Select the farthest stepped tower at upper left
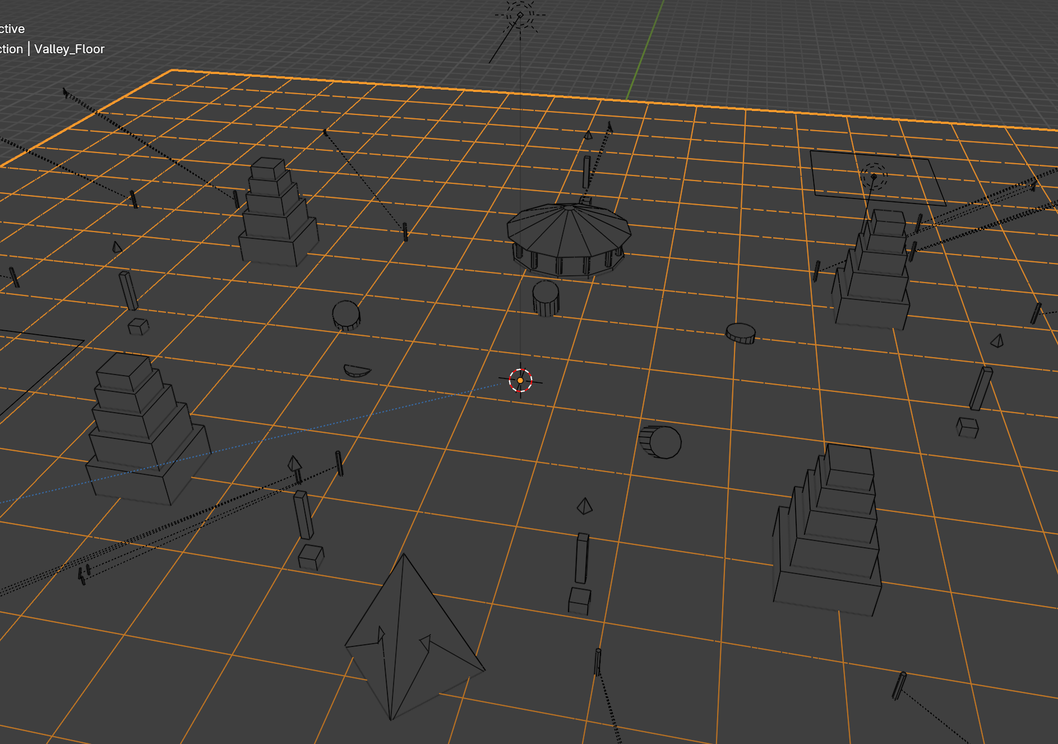The image size is (1058, 744). pyautogui.click(x=278, y=211)
